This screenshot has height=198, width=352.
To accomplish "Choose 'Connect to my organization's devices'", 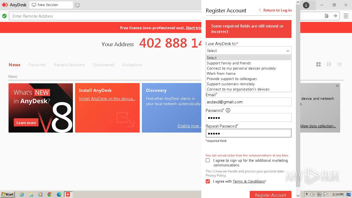I will point(249,89).
